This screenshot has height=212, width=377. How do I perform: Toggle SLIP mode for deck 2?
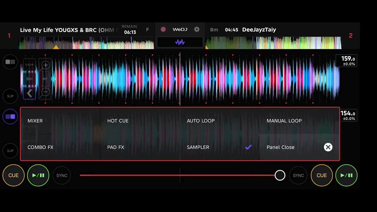[10, 151]
